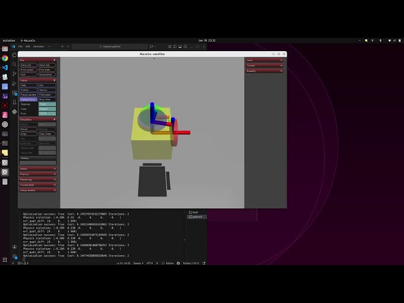Go back in VS Code navigation
This screenshot has height=303, width=404.
point(62,46)
